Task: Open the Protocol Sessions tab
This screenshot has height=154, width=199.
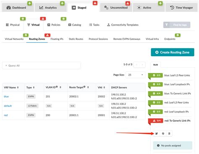Action: pos(98,39)
